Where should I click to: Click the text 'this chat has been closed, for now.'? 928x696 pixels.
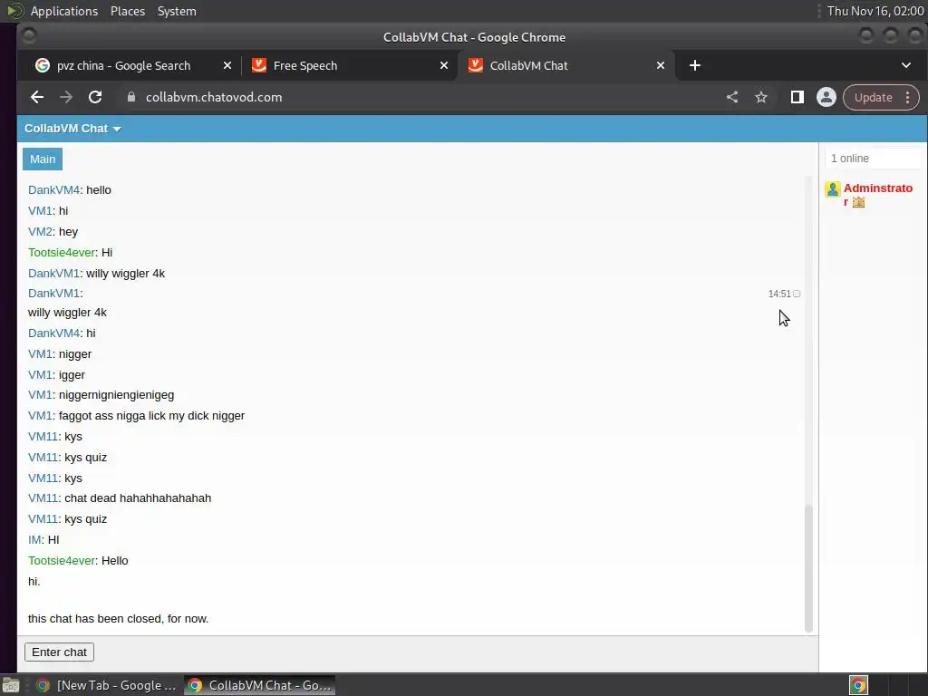pyautogui.click(x=119, y=618)
